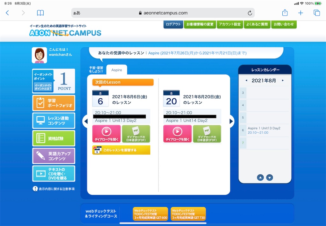Viewport: 326px width, 226px height.
Task: Go to next month in lesson calendar
Action: coord(283,80)
